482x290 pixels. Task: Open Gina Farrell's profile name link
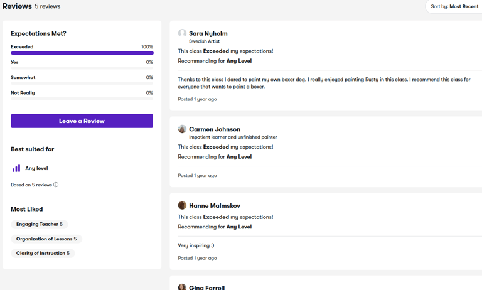pos(206,287)
